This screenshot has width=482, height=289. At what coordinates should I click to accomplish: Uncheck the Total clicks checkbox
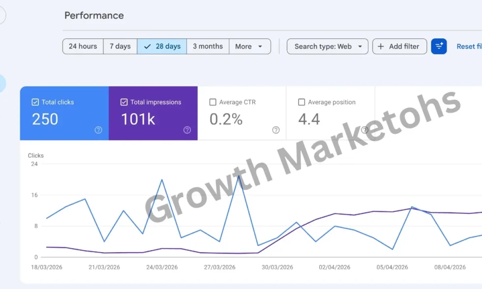[x=35, y=102]
